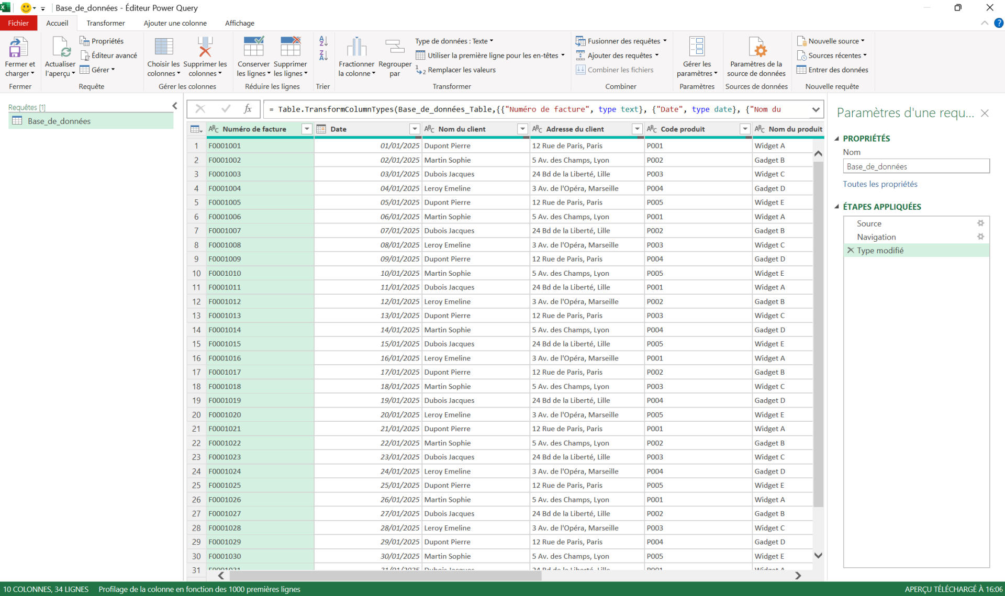Click the gear icon next to Navigation step
The width and height of the screenshot is (1005, 596).
click(x=980, y=237)
